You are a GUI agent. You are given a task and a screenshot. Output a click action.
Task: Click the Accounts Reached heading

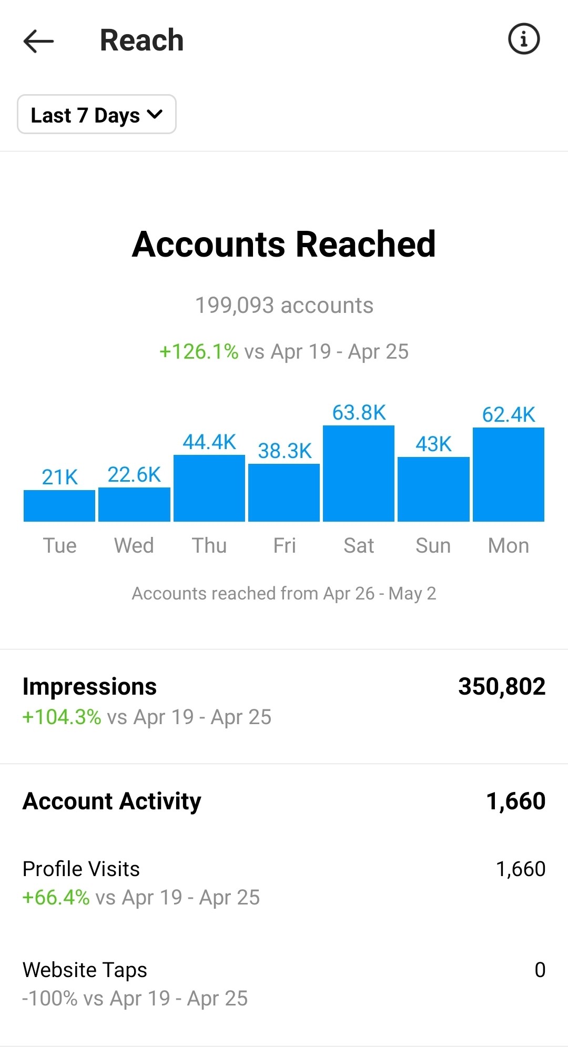(x=284, y=244)
